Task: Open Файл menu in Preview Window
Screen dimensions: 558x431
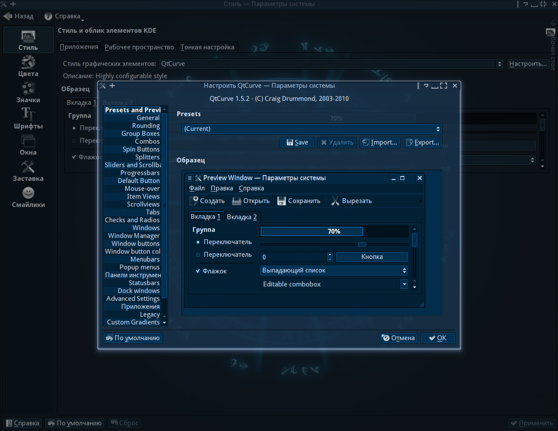Action: click(x=197, y=188)
